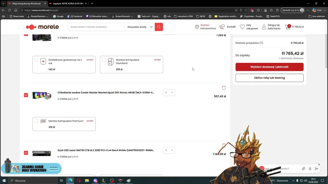Click the taskbar Task View icon
The width and height of the screenshot is (328, 184).
tap(61, 181)
